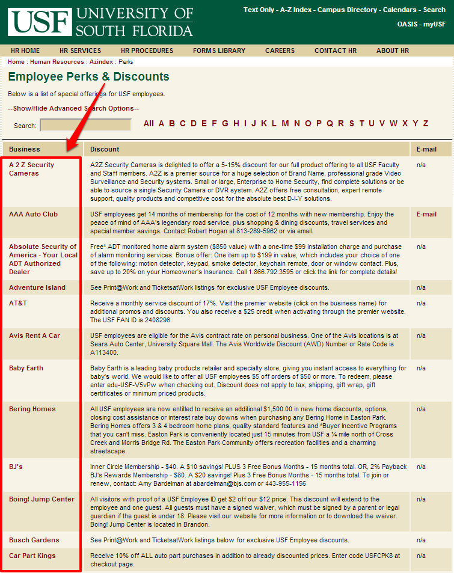The image size is (454, 573).
Task: Filter businesses by letter E
Action: tap(204, 123)
